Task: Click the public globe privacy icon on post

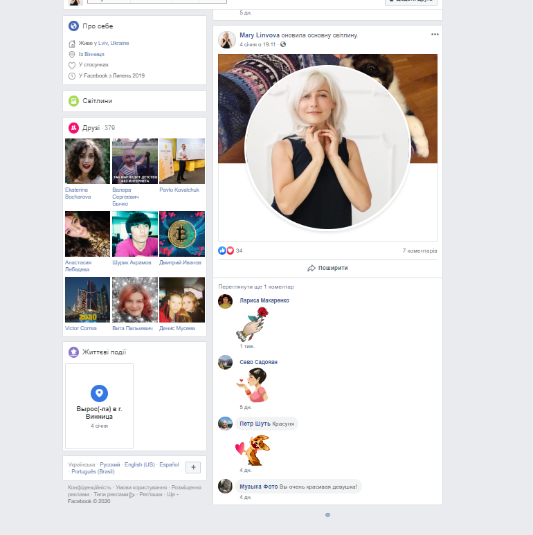Action: tap(283, 44)
